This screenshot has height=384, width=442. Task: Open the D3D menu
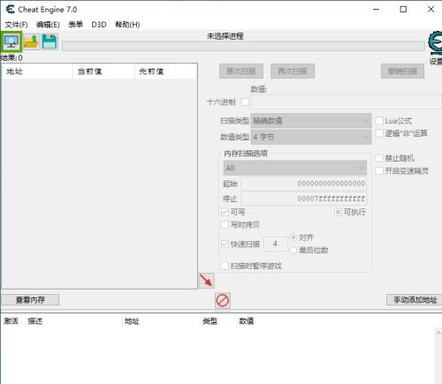pos(99,25)
